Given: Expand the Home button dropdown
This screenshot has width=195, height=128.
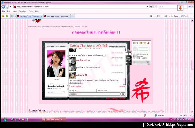Looking at the screenshot, I should point(155,16).
